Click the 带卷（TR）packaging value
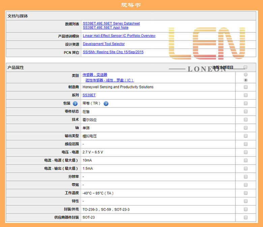Viewport: 263px width, 227px height. pyautogui.click(x=91, y=103)
